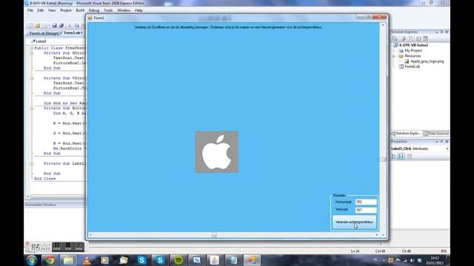Click the clock in the taskbar
The image size is (474, 266).
[435, 260]
